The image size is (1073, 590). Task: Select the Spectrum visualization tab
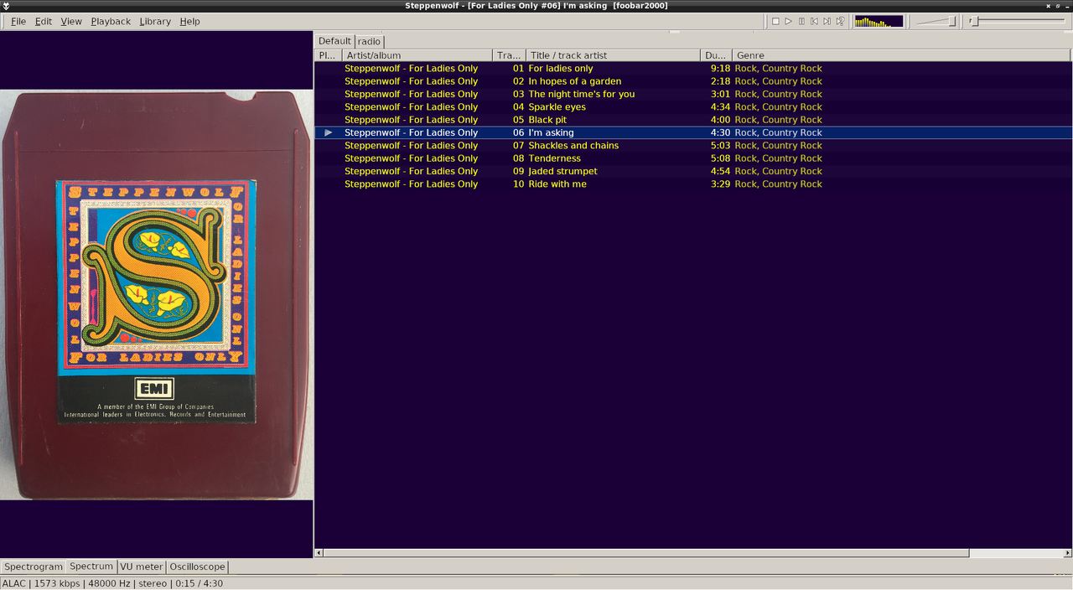click(91, 567)
